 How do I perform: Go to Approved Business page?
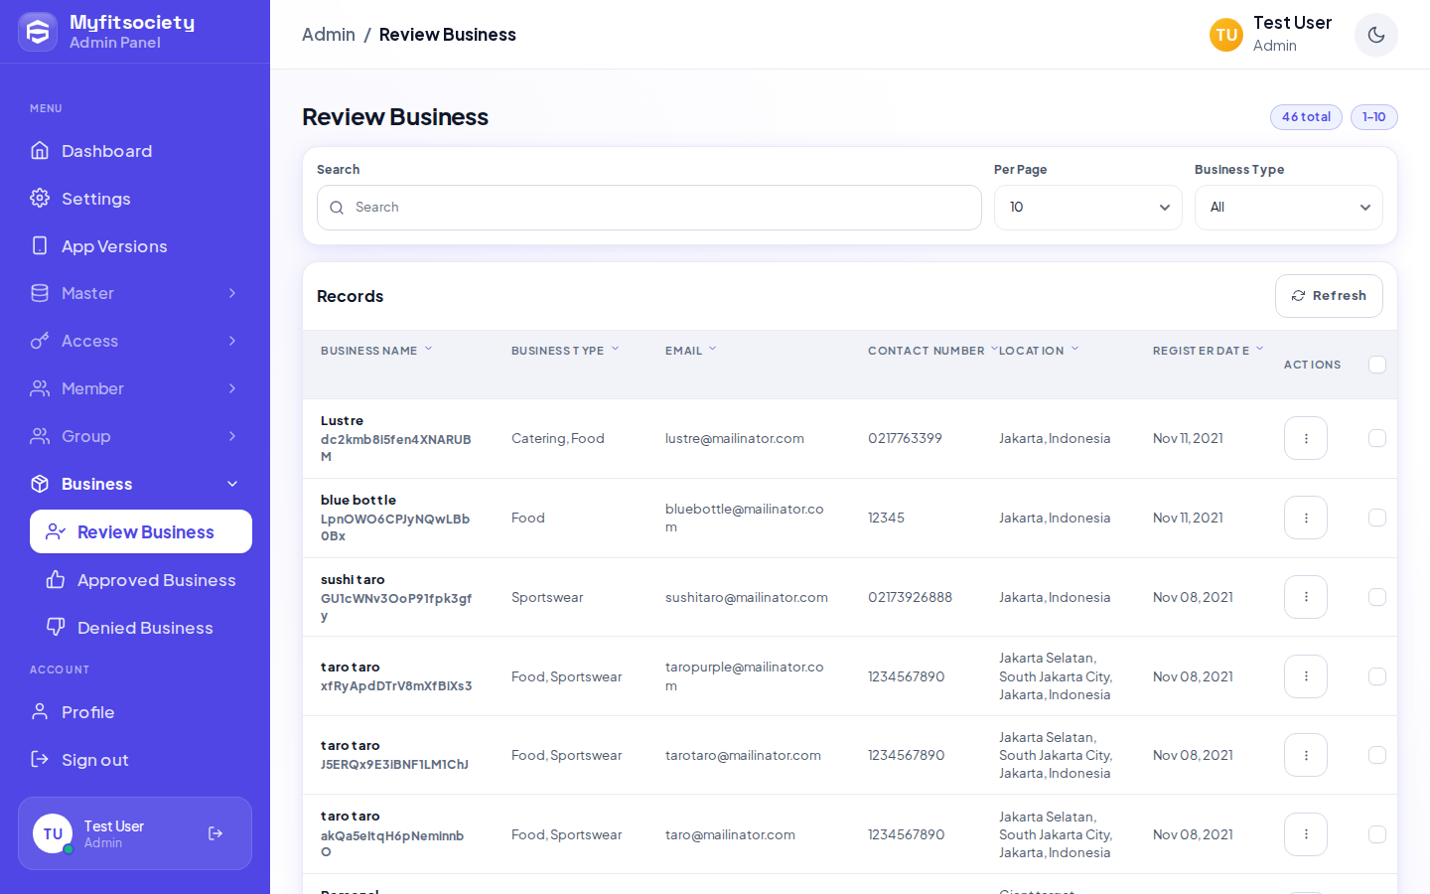(x=141, y=580)
